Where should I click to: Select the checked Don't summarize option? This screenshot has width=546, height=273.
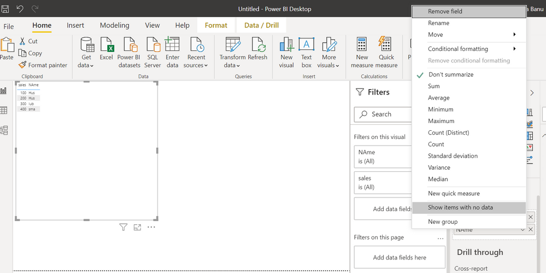(469, 74)
